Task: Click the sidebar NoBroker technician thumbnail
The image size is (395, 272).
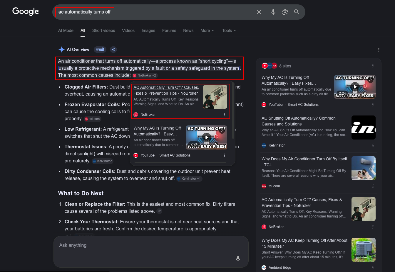Action: [364, 209]
